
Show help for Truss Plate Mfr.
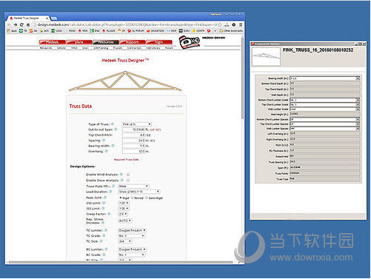113,186
